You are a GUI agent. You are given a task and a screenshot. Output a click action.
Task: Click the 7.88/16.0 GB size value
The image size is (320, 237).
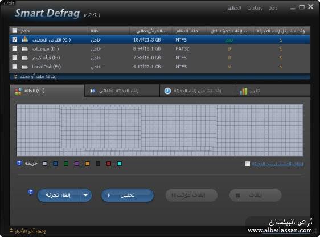coord(147,58)
